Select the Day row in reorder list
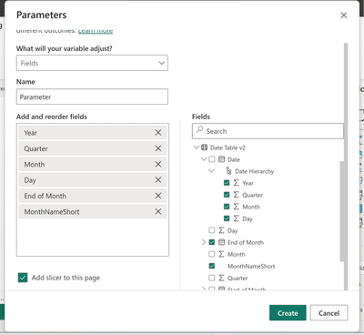 click(93, 180)
